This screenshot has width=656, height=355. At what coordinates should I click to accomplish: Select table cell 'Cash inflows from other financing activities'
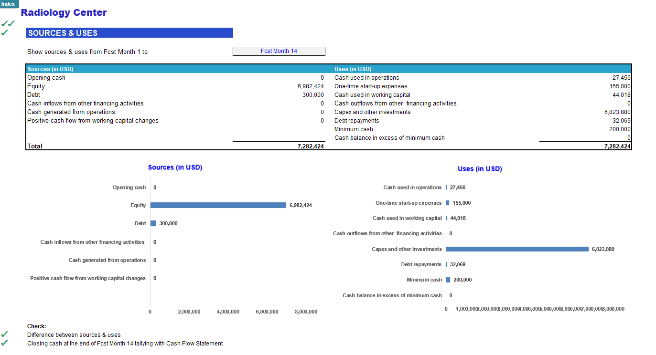[86, 104]
